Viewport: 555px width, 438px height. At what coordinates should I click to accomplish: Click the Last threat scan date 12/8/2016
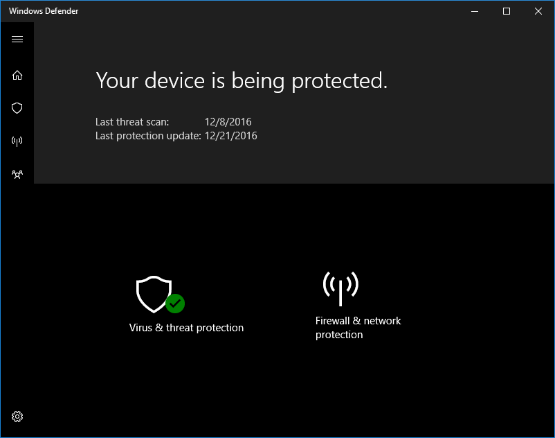coord(229,121)
